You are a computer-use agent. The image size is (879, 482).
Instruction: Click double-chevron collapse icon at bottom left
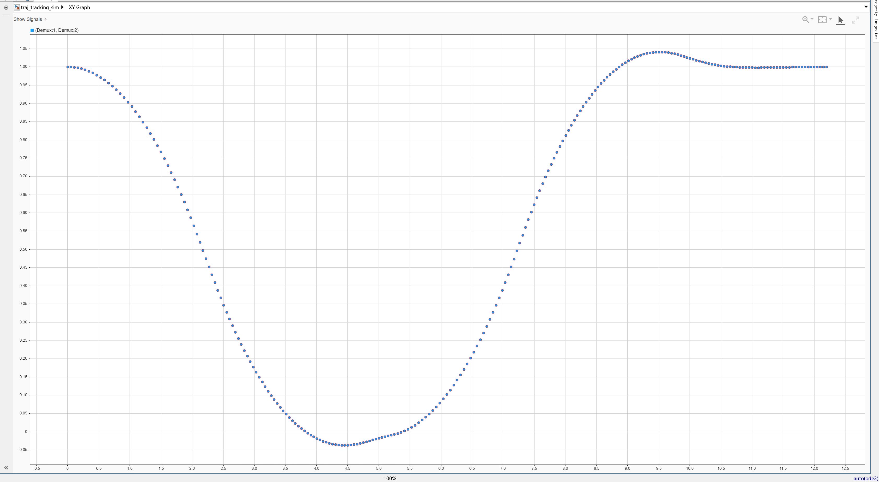(6, 468)
